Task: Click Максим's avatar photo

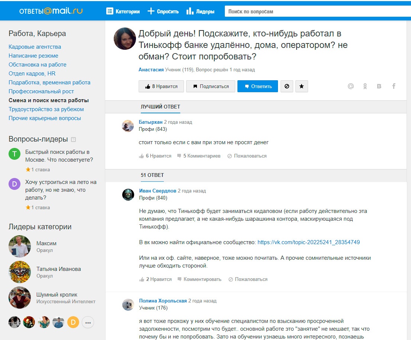Action: [x=20, y=246]
